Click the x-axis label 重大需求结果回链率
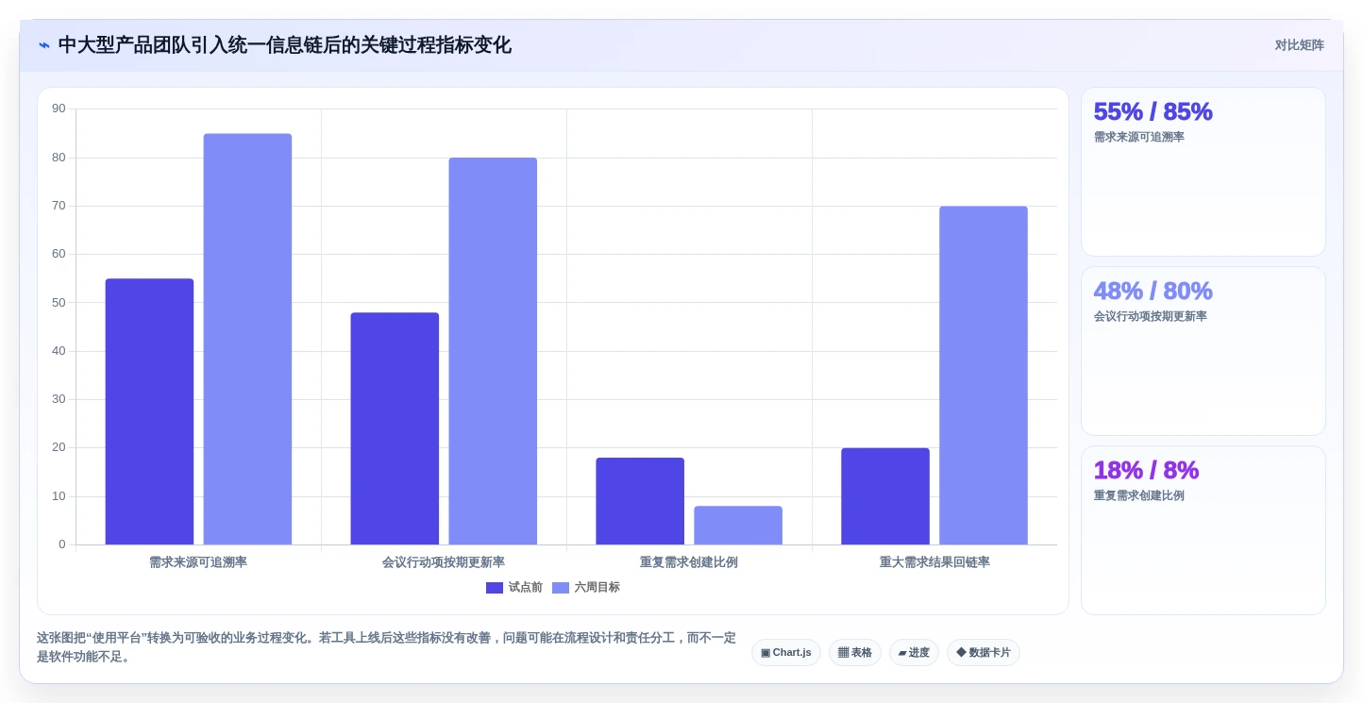1363x703 pixels. tap(934, 562)
